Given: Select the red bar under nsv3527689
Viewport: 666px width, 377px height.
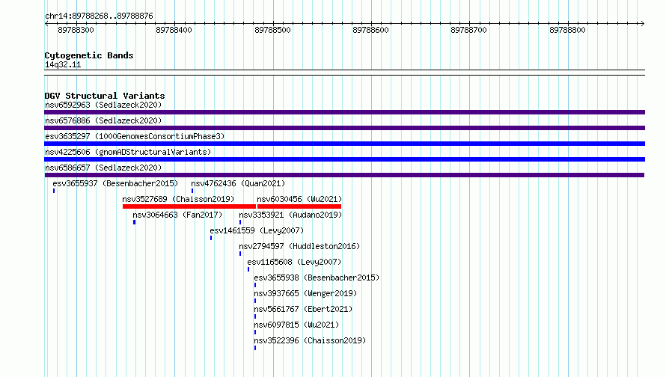Looking at the screenshot, I should point(189,206).
